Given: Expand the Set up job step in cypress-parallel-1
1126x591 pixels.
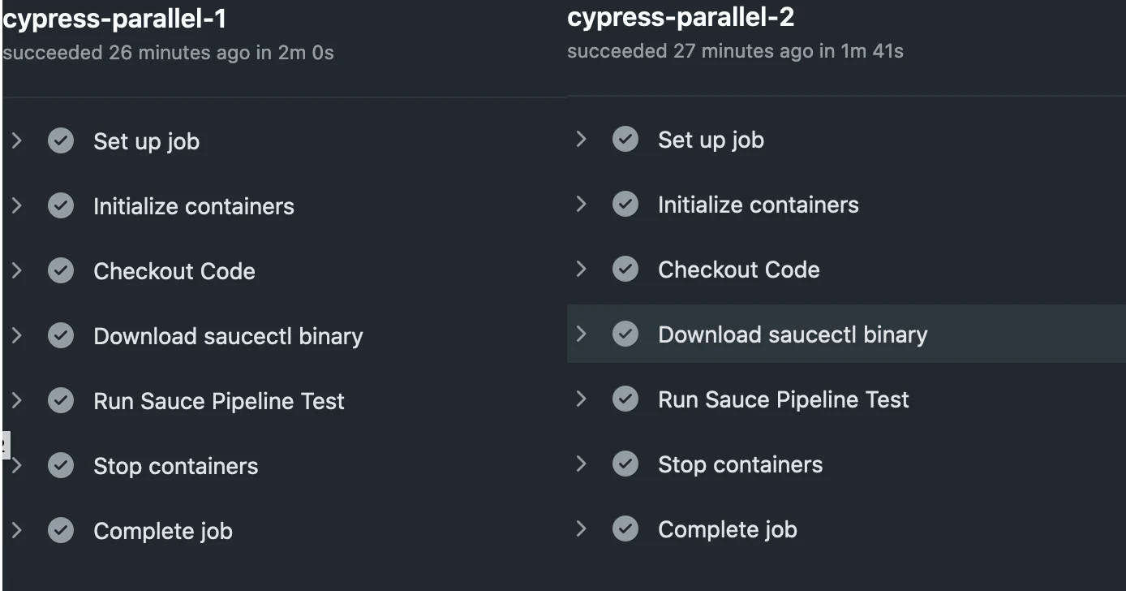Looking at the screenshot, I should pos(17,140).
